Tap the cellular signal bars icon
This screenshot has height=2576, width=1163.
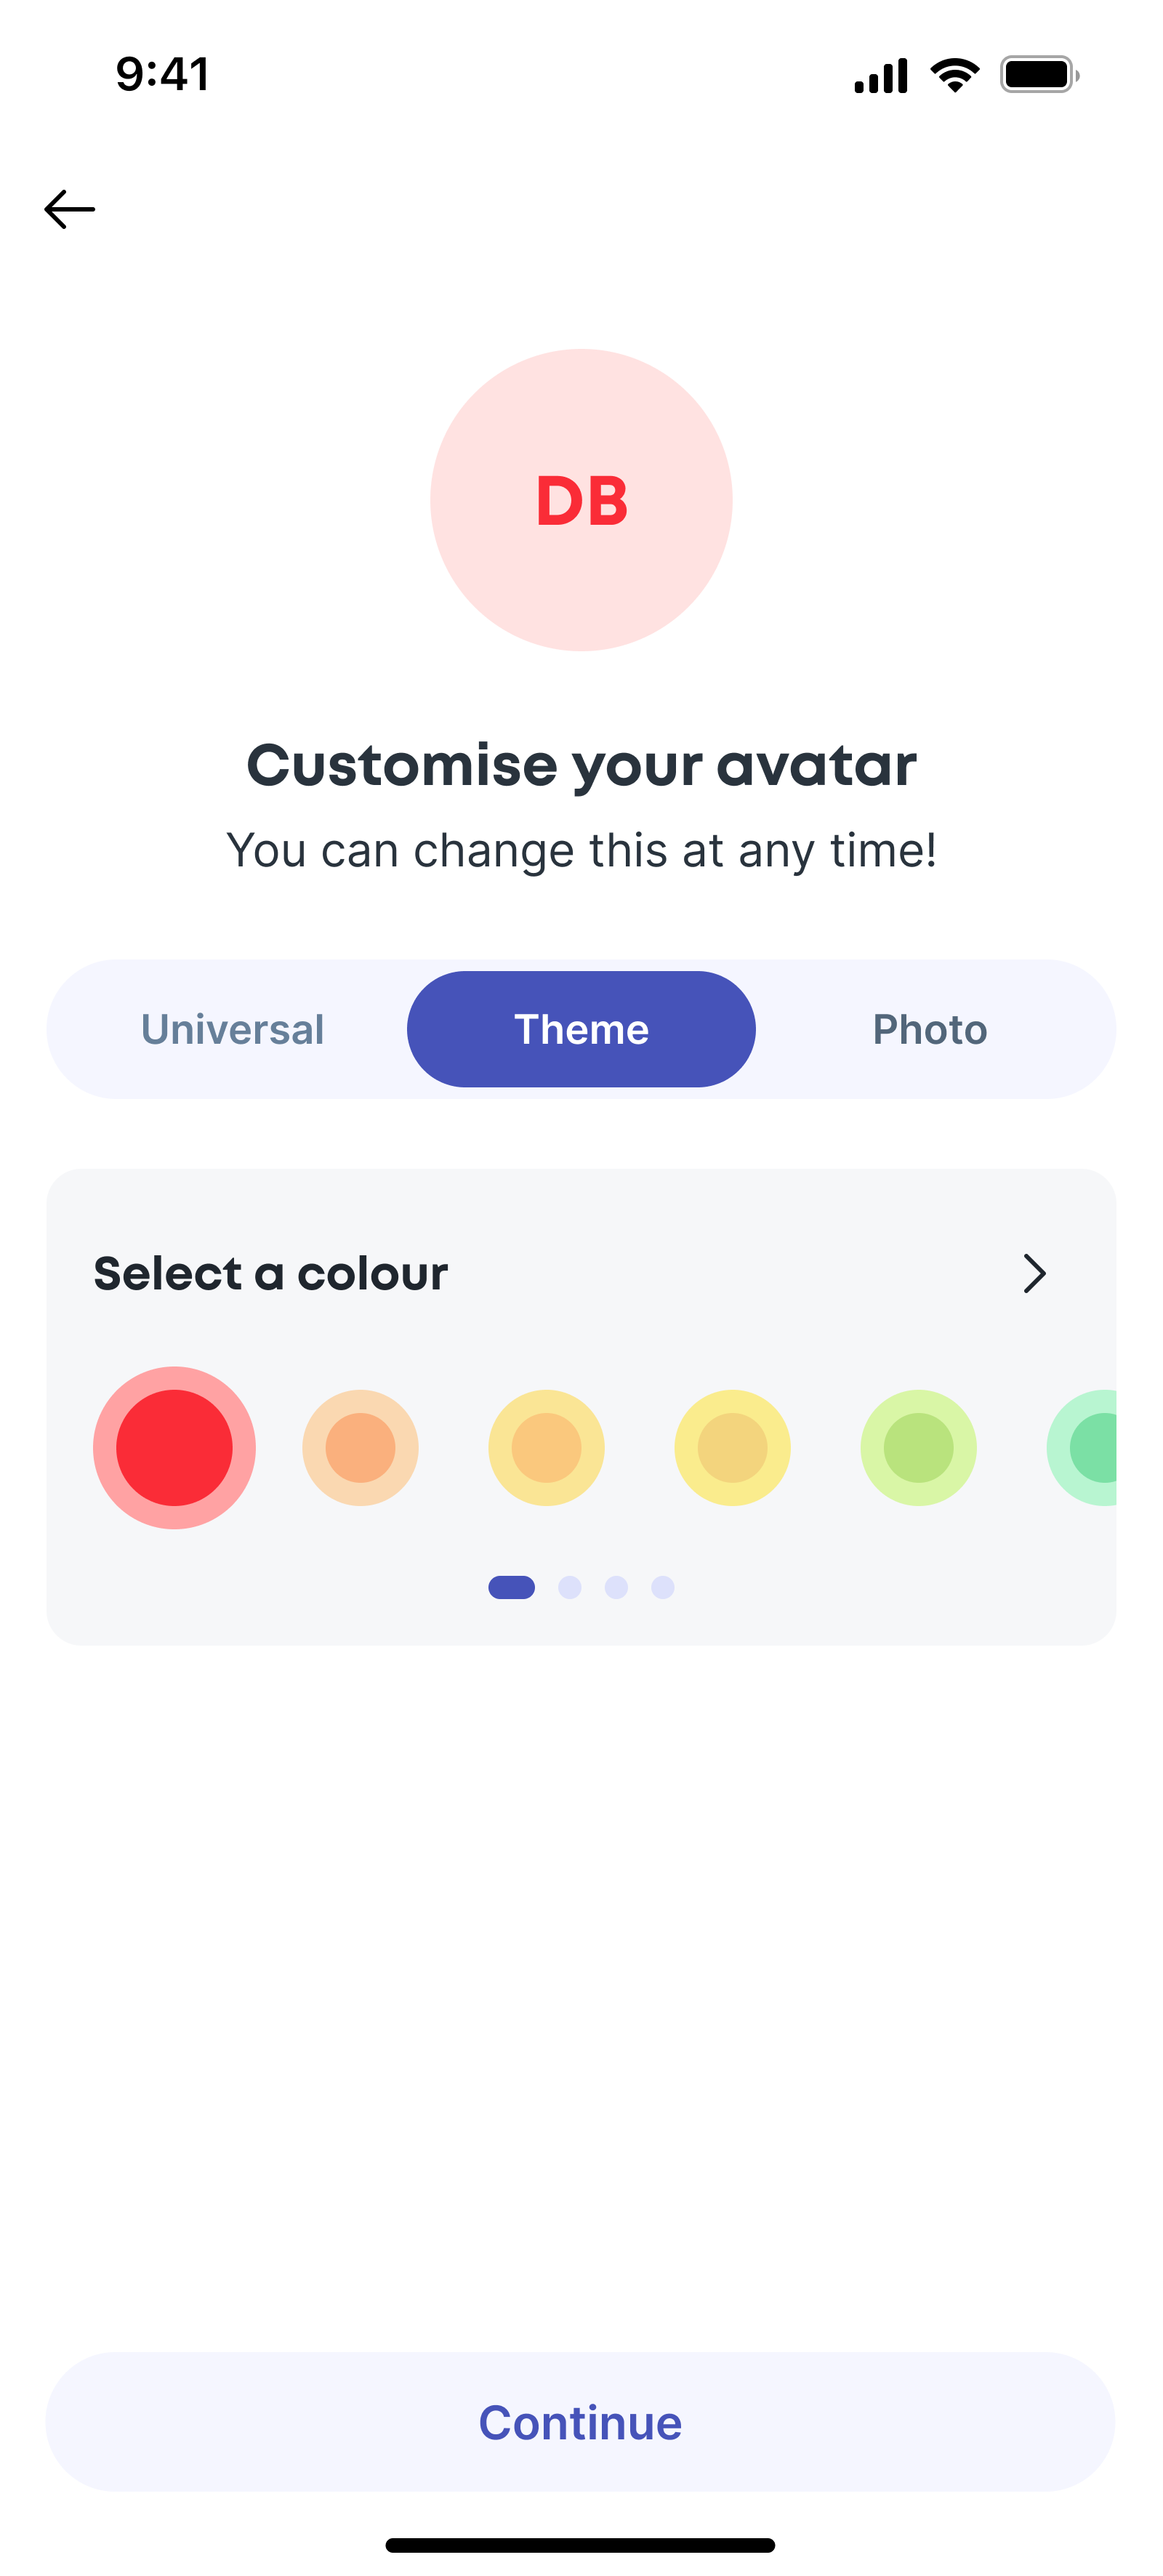tap(881, 76)
